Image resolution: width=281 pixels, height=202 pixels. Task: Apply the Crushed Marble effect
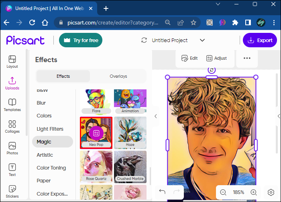130,167
